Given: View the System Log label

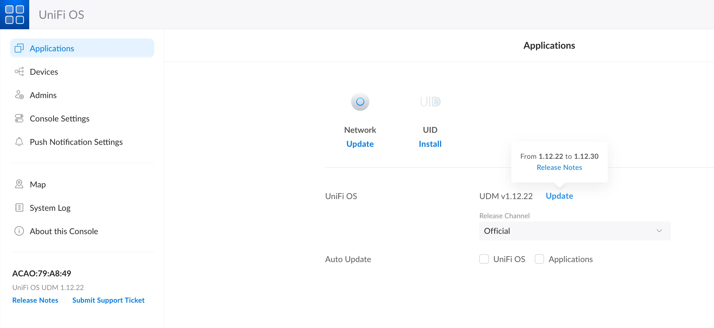Looking at the screenshot, I should pos(50,208).
